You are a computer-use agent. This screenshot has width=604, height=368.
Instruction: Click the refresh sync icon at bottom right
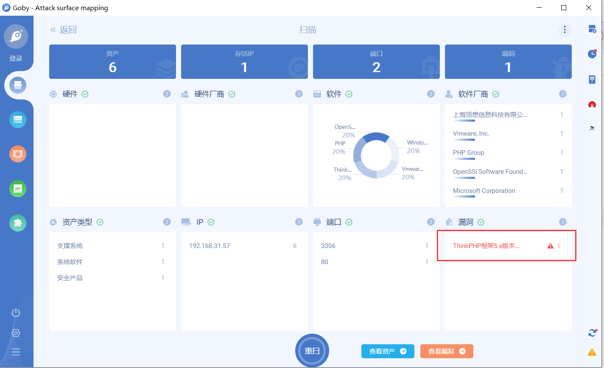tap(592, 333)
